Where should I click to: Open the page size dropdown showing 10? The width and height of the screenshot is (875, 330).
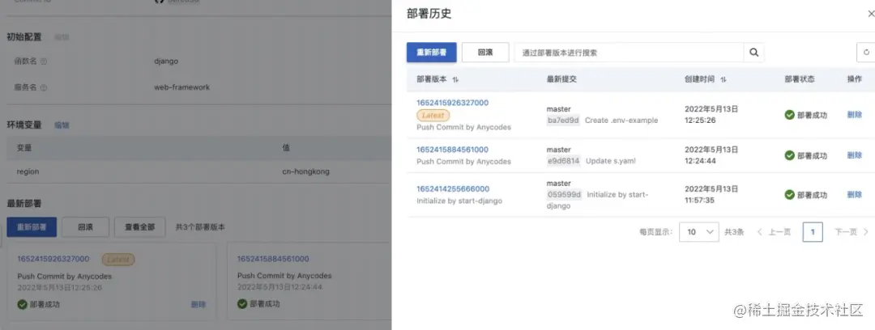tap(698, 232)
